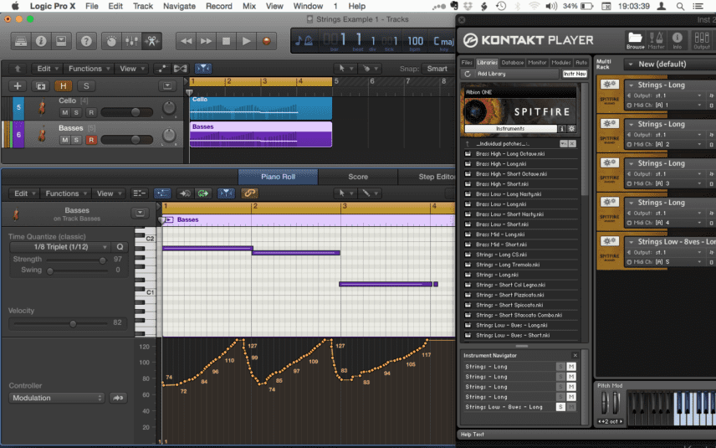Toggle the global S solo button

(x=86, y=85)
